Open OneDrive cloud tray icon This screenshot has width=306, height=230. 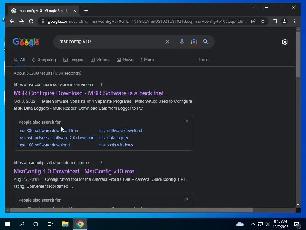[240, 224]
